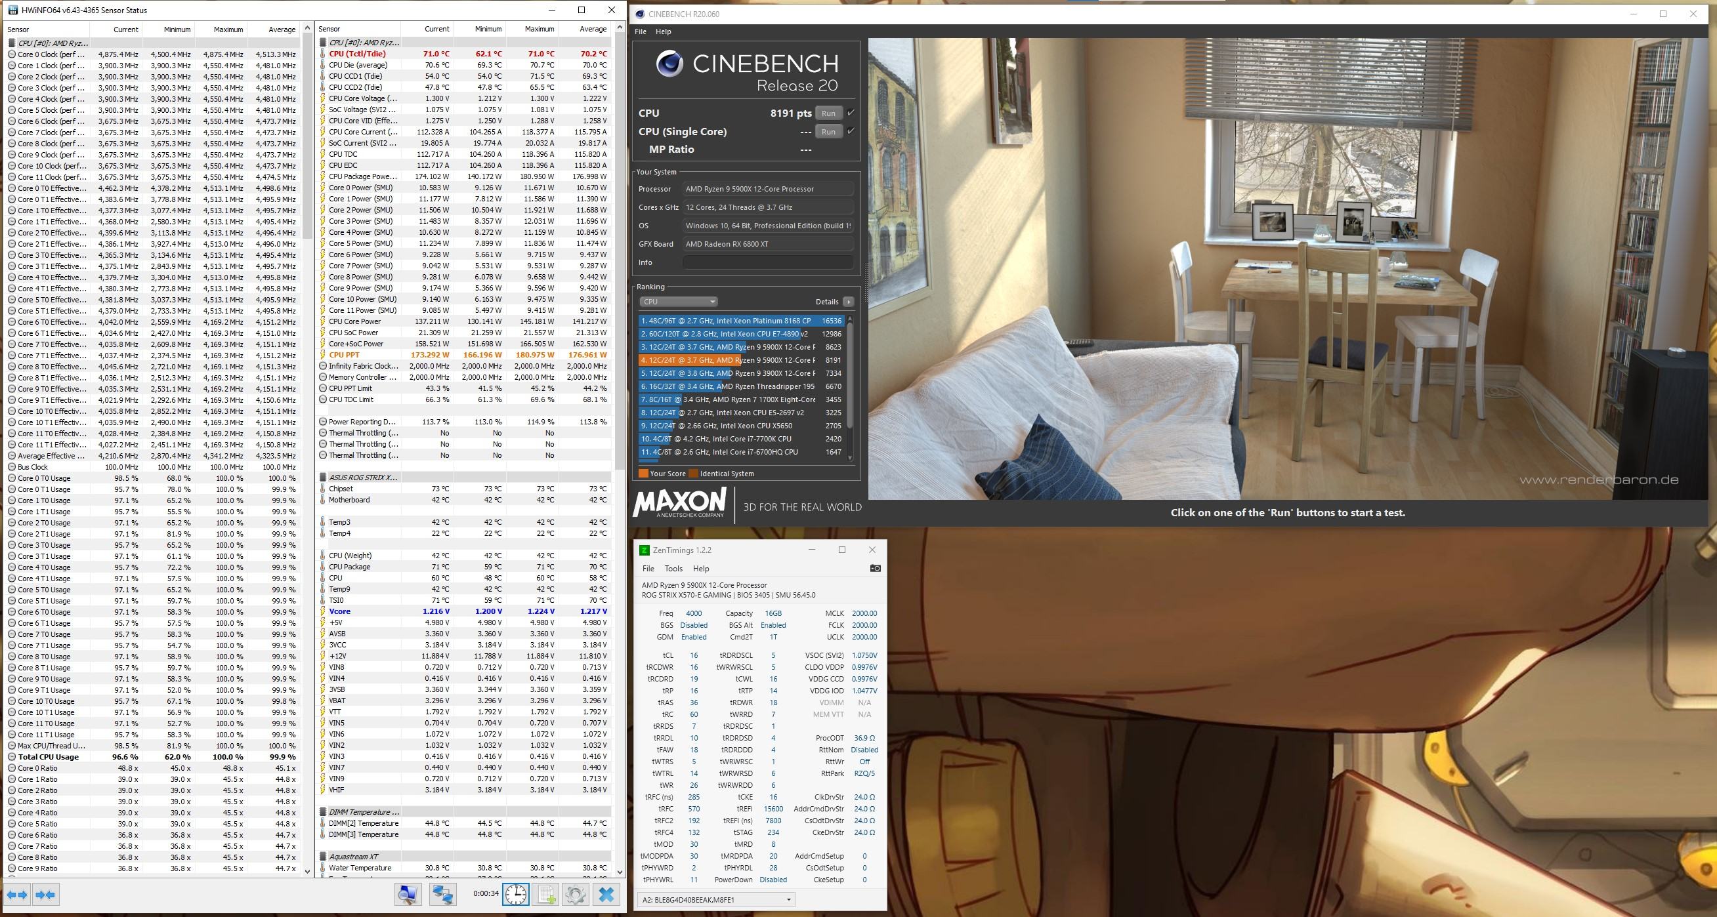This screenshot has width=1717, height=917.
Task: Click the +12V voltage lightning icon
Action: [x=323, y=656]
